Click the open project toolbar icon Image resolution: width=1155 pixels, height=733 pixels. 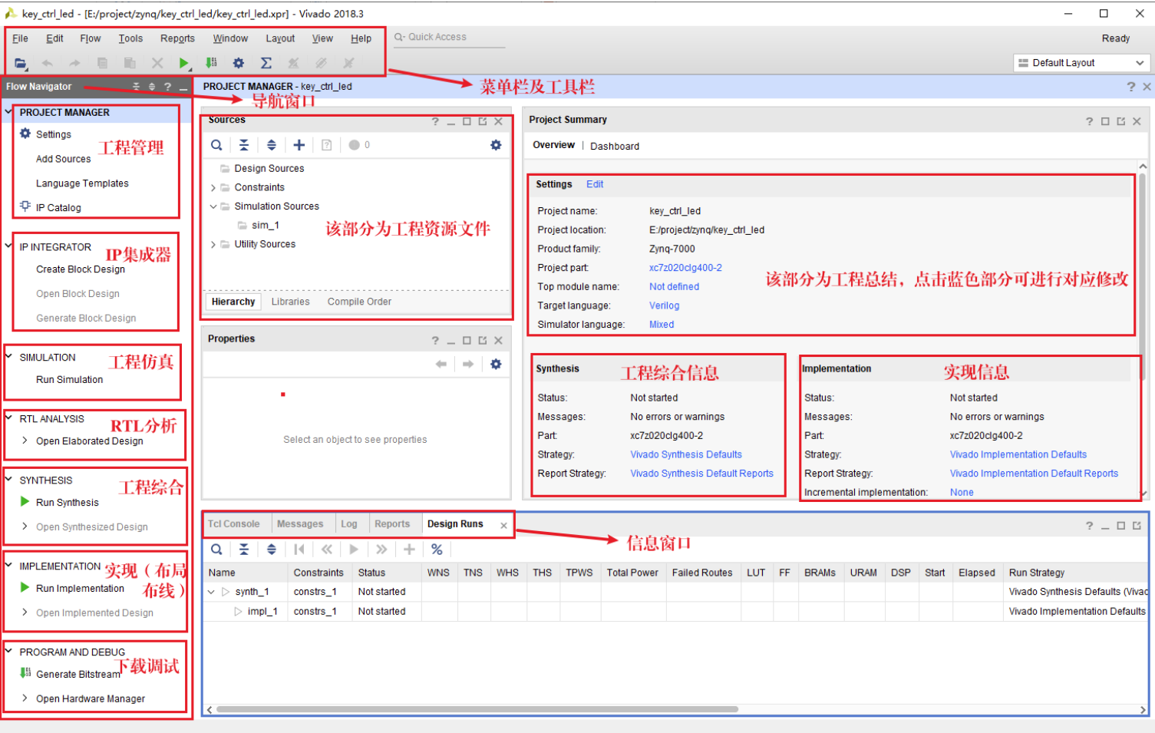[x=21, y=63]
